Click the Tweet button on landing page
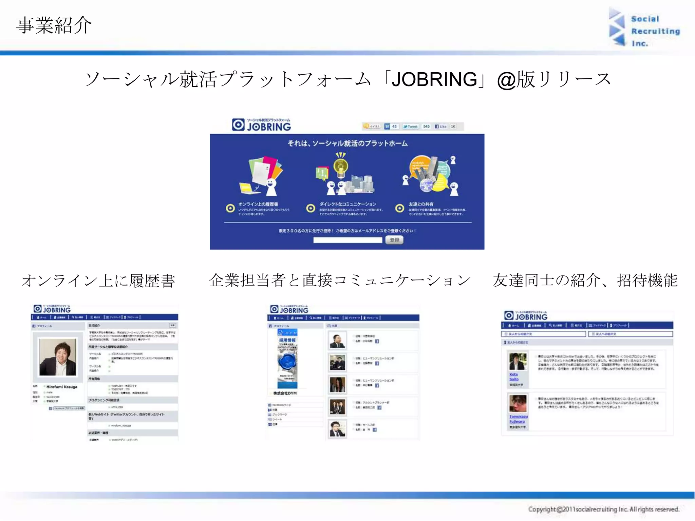Screen dimensions: 695x521 coord(411,127)
